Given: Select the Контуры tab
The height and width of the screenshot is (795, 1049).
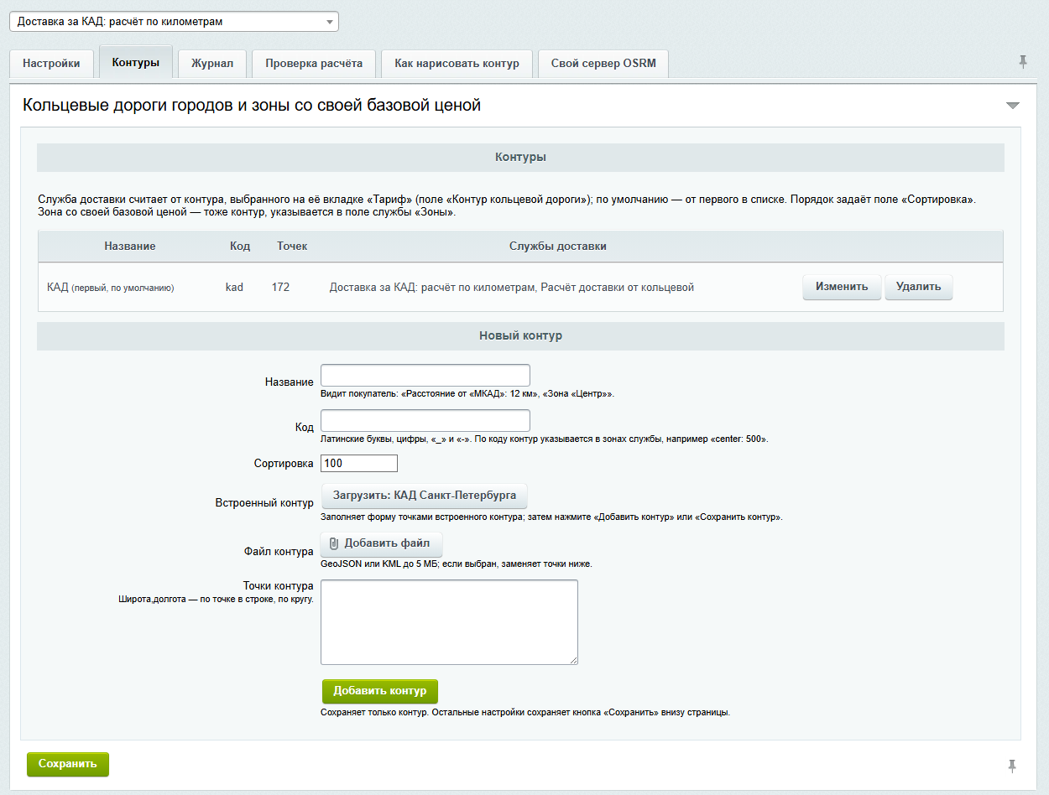Looking at the screenshot, I should tap(136, 63).
